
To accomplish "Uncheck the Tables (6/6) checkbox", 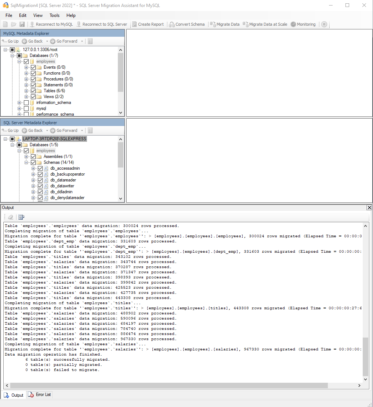I will [33, 91].
